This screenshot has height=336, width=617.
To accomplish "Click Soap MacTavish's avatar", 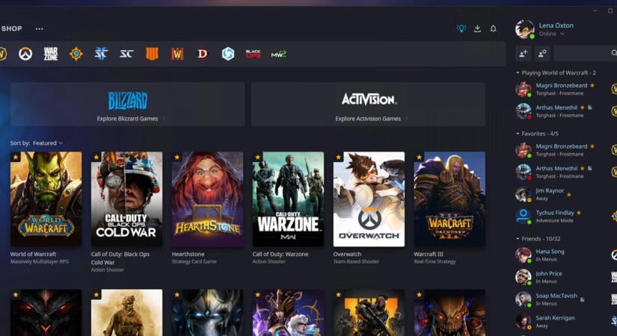I will click(524, 299).
